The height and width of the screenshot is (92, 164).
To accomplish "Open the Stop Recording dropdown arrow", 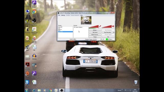I will click(x=114, y=32).
